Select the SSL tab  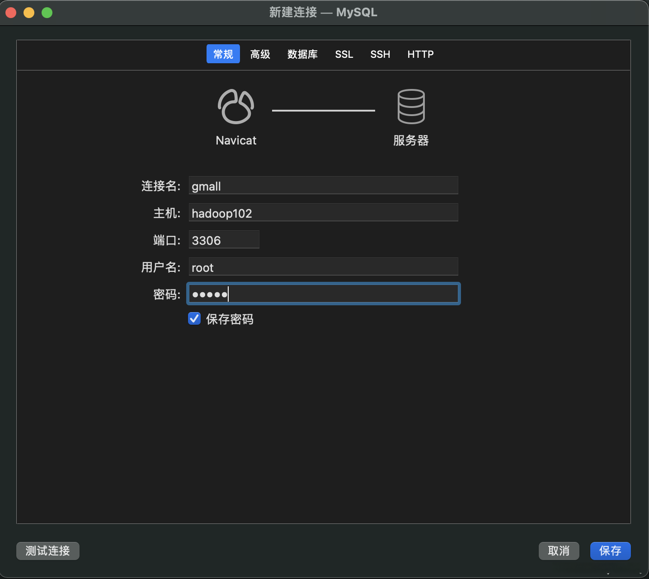pos(344,54)
